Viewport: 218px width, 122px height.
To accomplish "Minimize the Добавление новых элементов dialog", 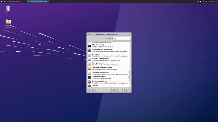I will [x=122, y=34].
